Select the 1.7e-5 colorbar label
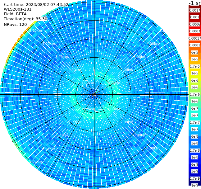201x189 pixels. [x=195, y=66]
